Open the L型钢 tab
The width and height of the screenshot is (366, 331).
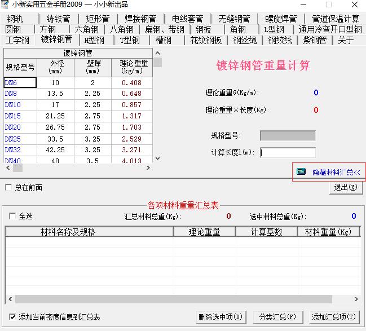click(276, 29)
